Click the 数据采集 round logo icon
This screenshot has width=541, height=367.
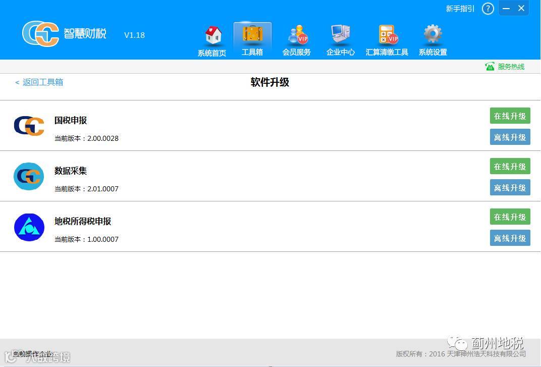29,176
